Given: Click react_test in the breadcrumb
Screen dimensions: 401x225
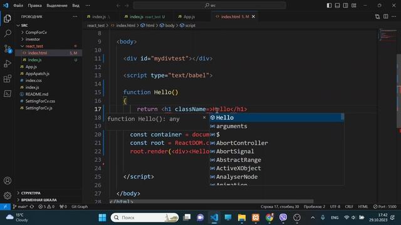Looking at the screenshot, I should [x=96, y=26].
